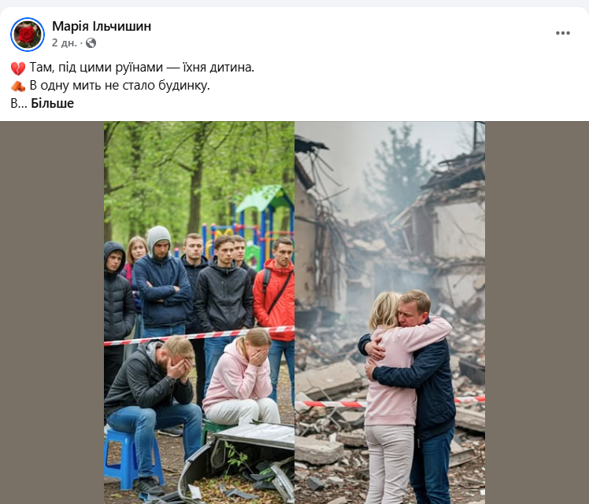This screenshot has height=504, width=589.
Task: Click the grey area left of photos
Action: point(52,312)
